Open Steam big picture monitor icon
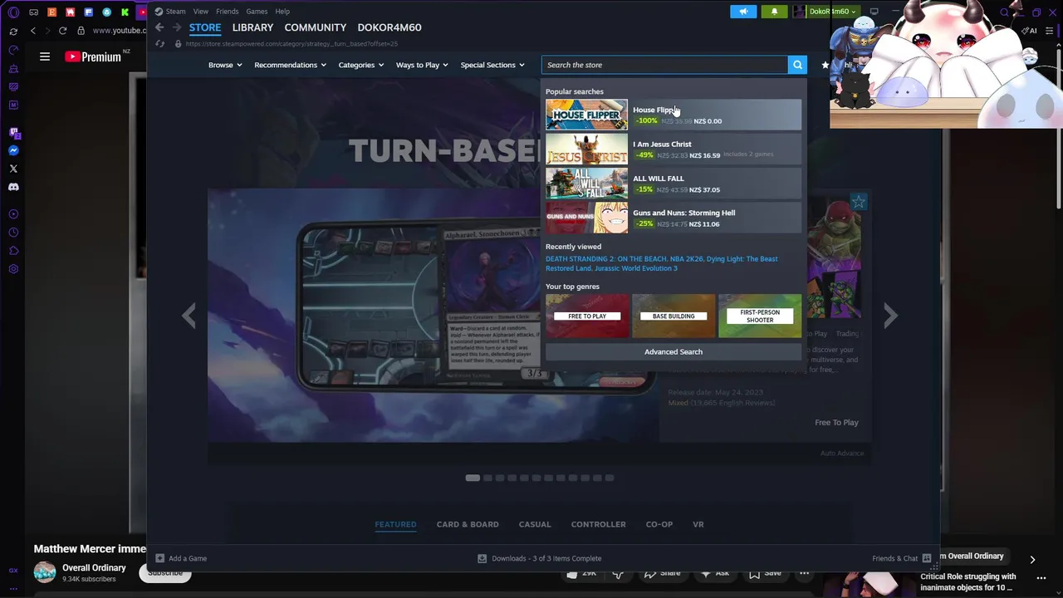1063x598 pixels. (874, 12)
